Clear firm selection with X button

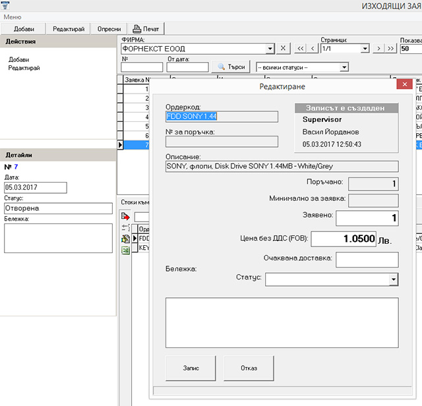click(x=283, y=48)
